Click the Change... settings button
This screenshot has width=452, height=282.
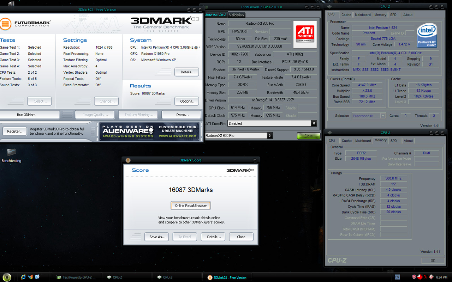pos(106,101)
